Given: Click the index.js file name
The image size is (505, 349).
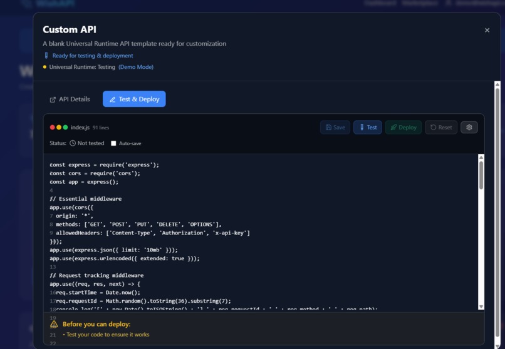Looking at the screenshot, I should pos(80,128).
